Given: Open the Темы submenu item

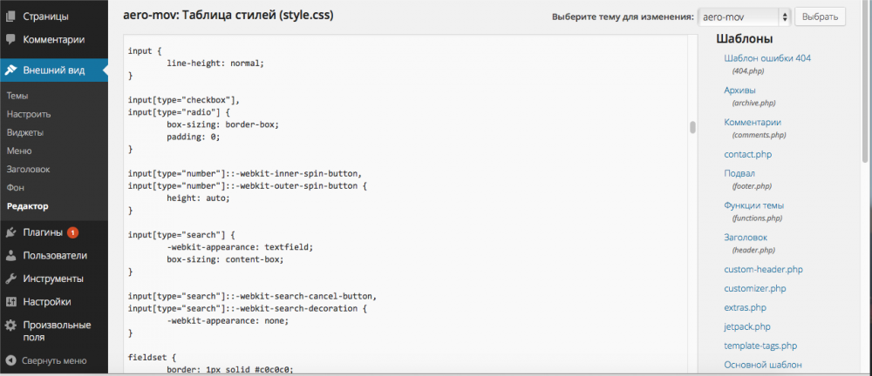Looking at the screenshot, I should [17, 96].
